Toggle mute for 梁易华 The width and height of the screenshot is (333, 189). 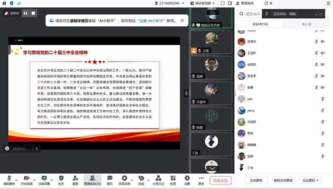tap(316, 42)
